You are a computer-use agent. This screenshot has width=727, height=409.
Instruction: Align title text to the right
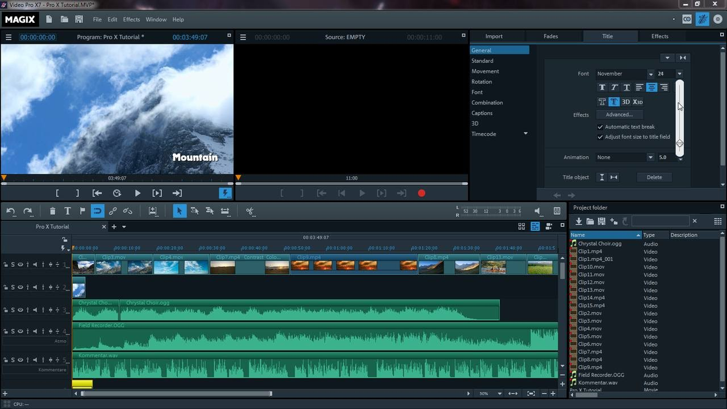(x=664, y=87)
